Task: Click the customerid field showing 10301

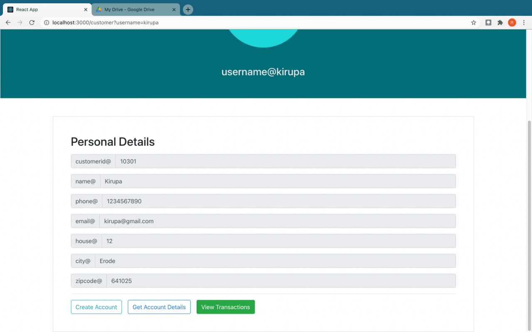Action: (x=285, y=161)
